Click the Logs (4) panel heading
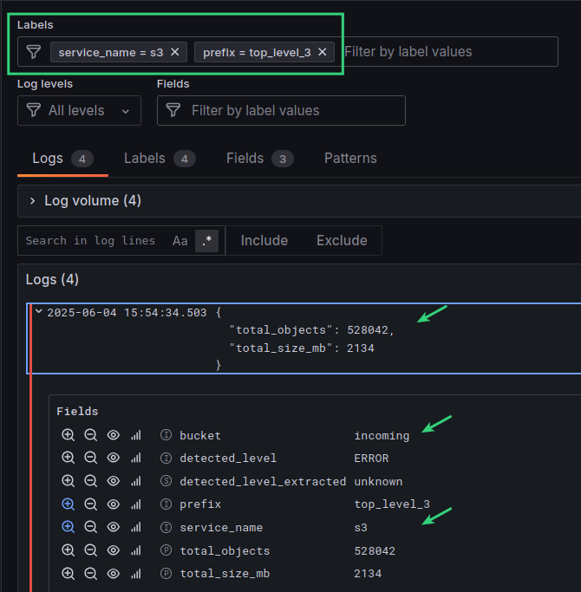Image resolution: width=581 pixels, height=592 pixels. [52, 280]
